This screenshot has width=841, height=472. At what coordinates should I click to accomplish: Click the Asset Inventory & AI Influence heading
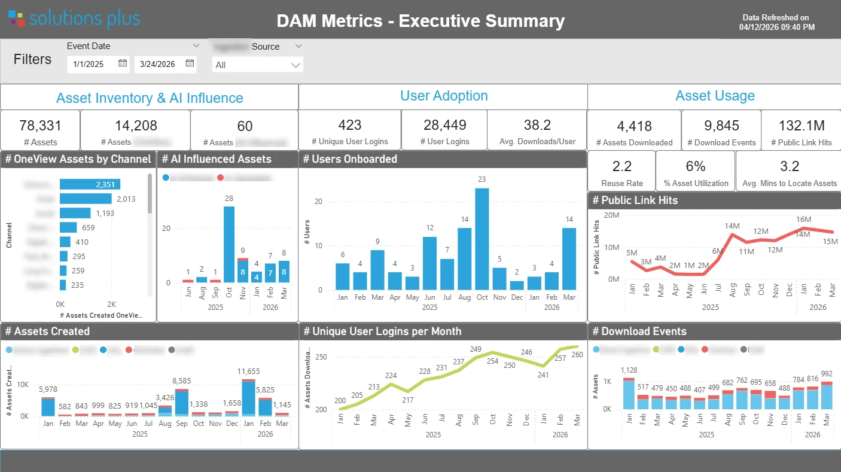pyautogui.click(x=150, y=98)
